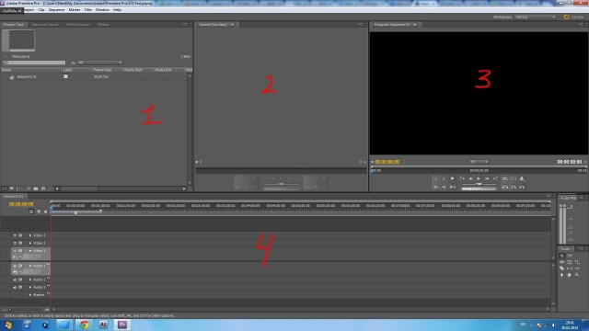Viewport: 589px width, 331px height.
Task: Select the Slip tool
Action: coord(570,268)
